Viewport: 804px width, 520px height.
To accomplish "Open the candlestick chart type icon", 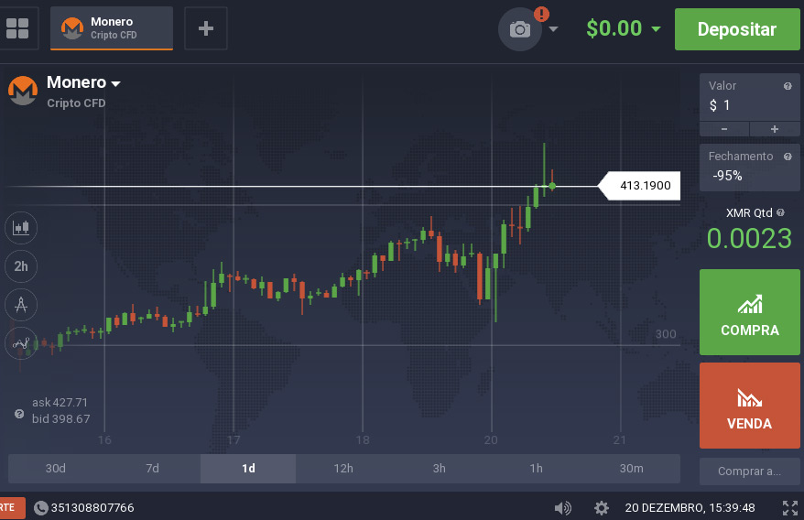I will pos(21,227).
